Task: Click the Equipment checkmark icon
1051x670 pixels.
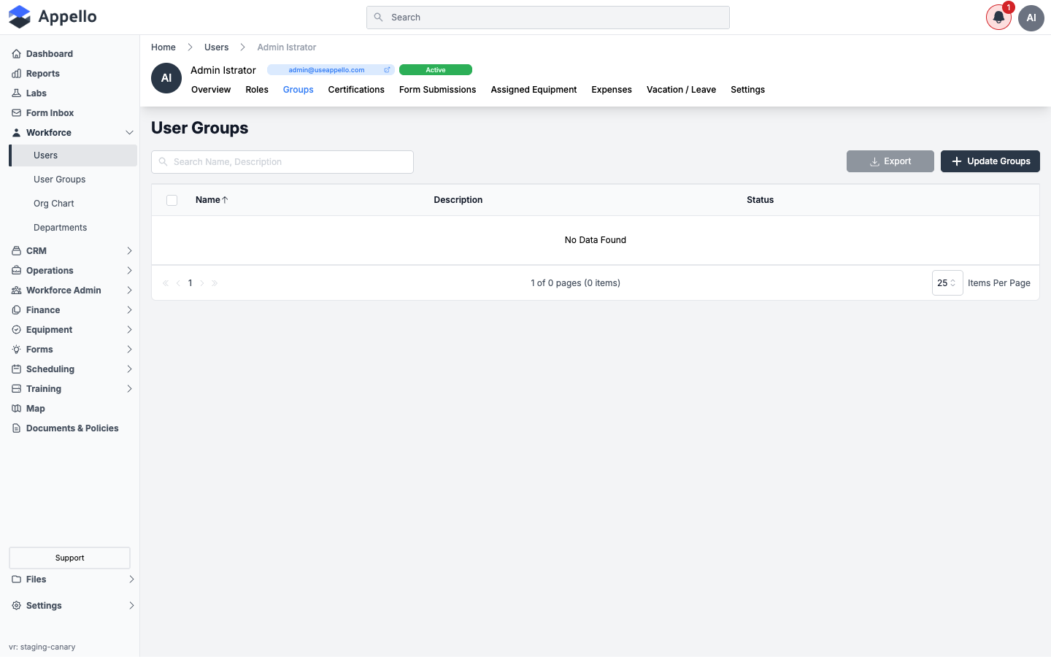Action: (x=16, y=330)
